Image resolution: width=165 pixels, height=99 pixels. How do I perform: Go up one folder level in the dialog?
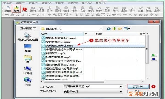(114, 29)
